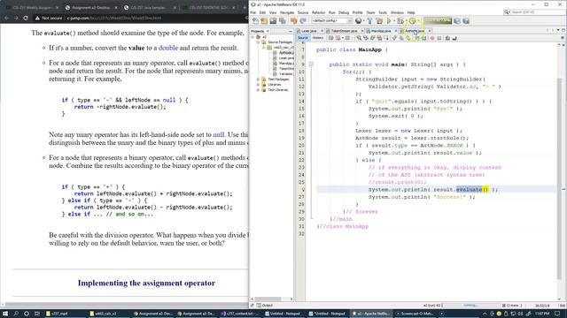
Task: Click Build Project hammer icon
Action: coord(369,21)
